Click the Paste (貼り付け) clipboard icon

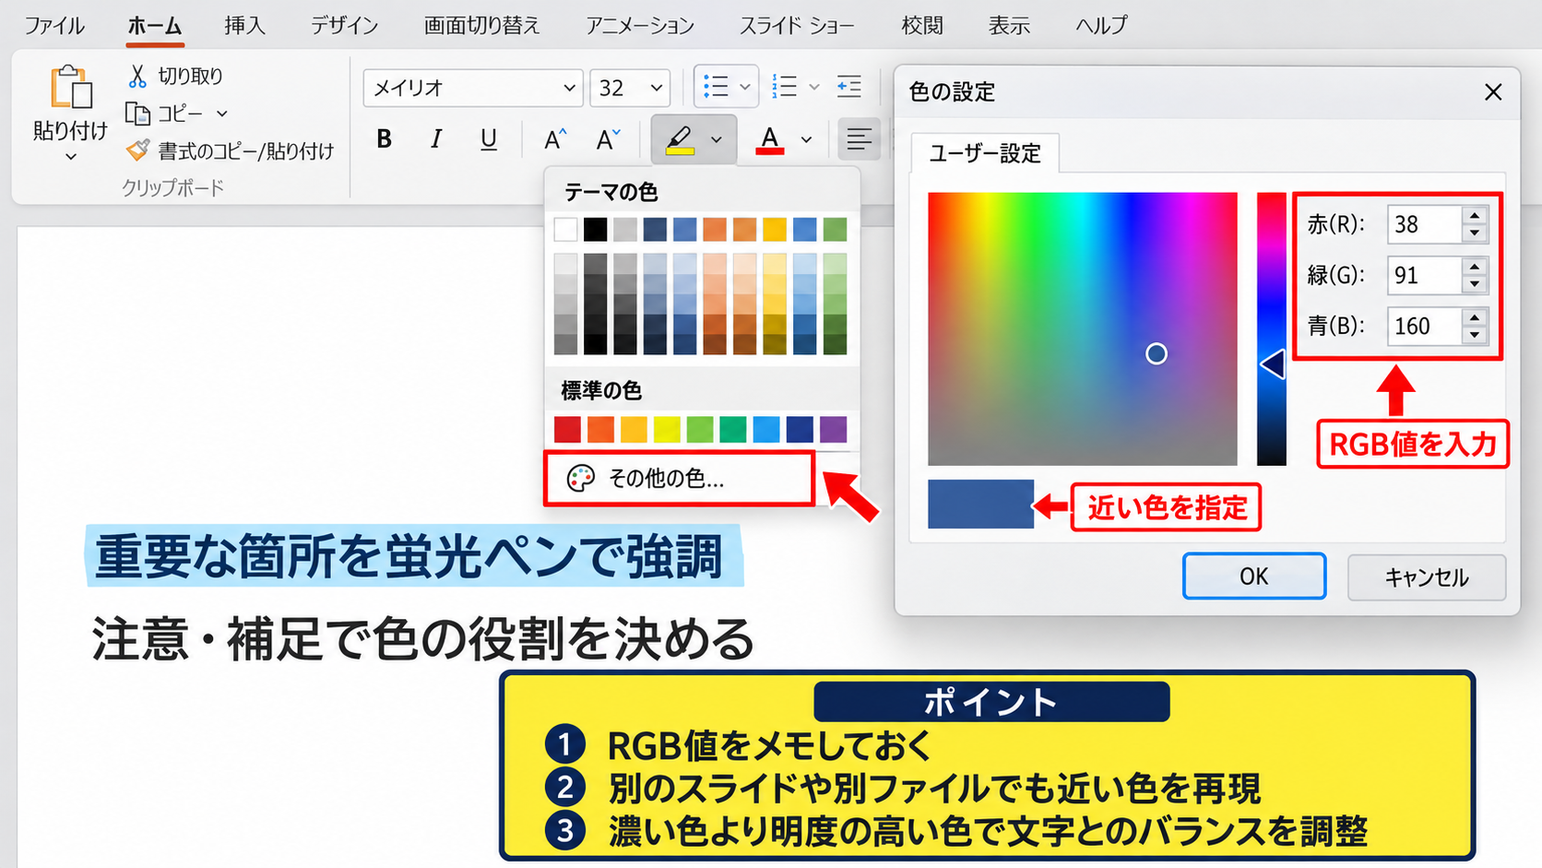pos(71,88)
